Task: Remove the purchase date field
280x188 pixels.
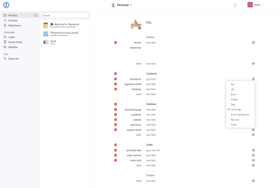Action: click(116, 150)
